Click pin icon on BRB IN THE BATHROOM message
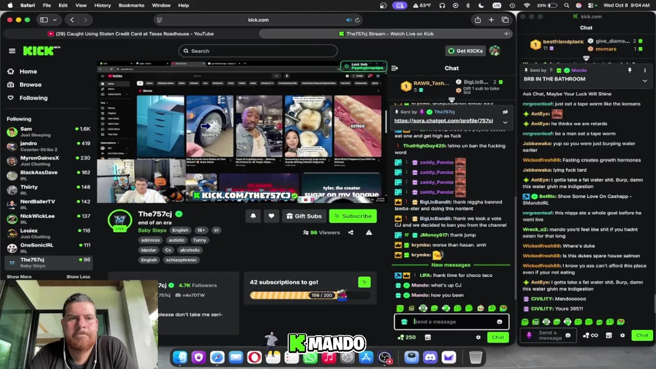Image resolution: width=656 pixels, height=369 pixels. pyautogui.click(x=630, y=70)
